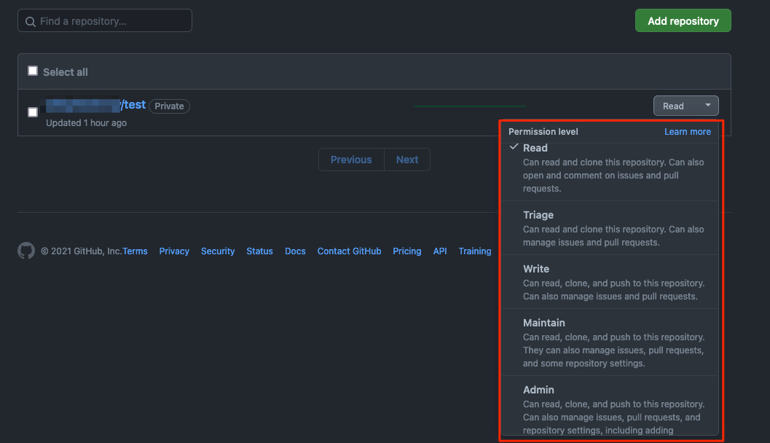Open the Read permission dropdown button
The height and width of the screenshot is (443, 770).
tap(685, 106)
